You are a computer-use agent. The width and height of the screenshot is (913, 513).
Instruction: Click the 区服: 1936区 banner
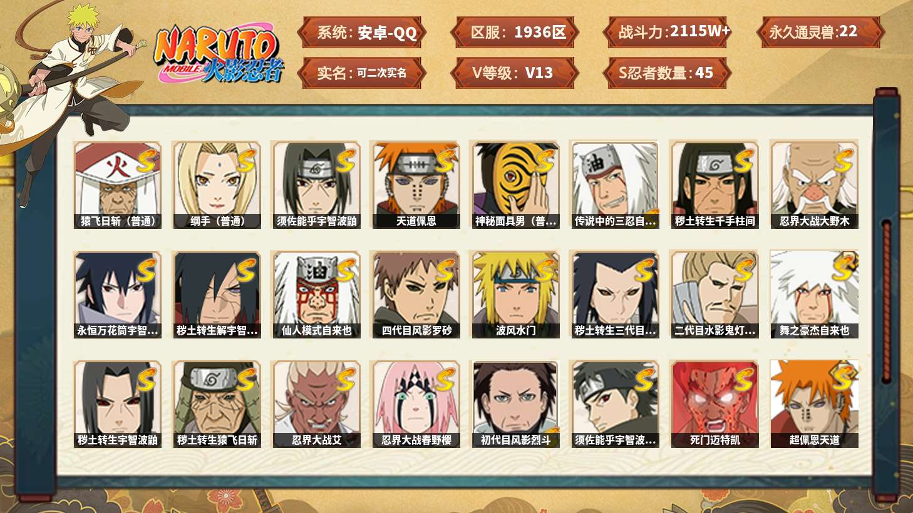tap(514, 33)
